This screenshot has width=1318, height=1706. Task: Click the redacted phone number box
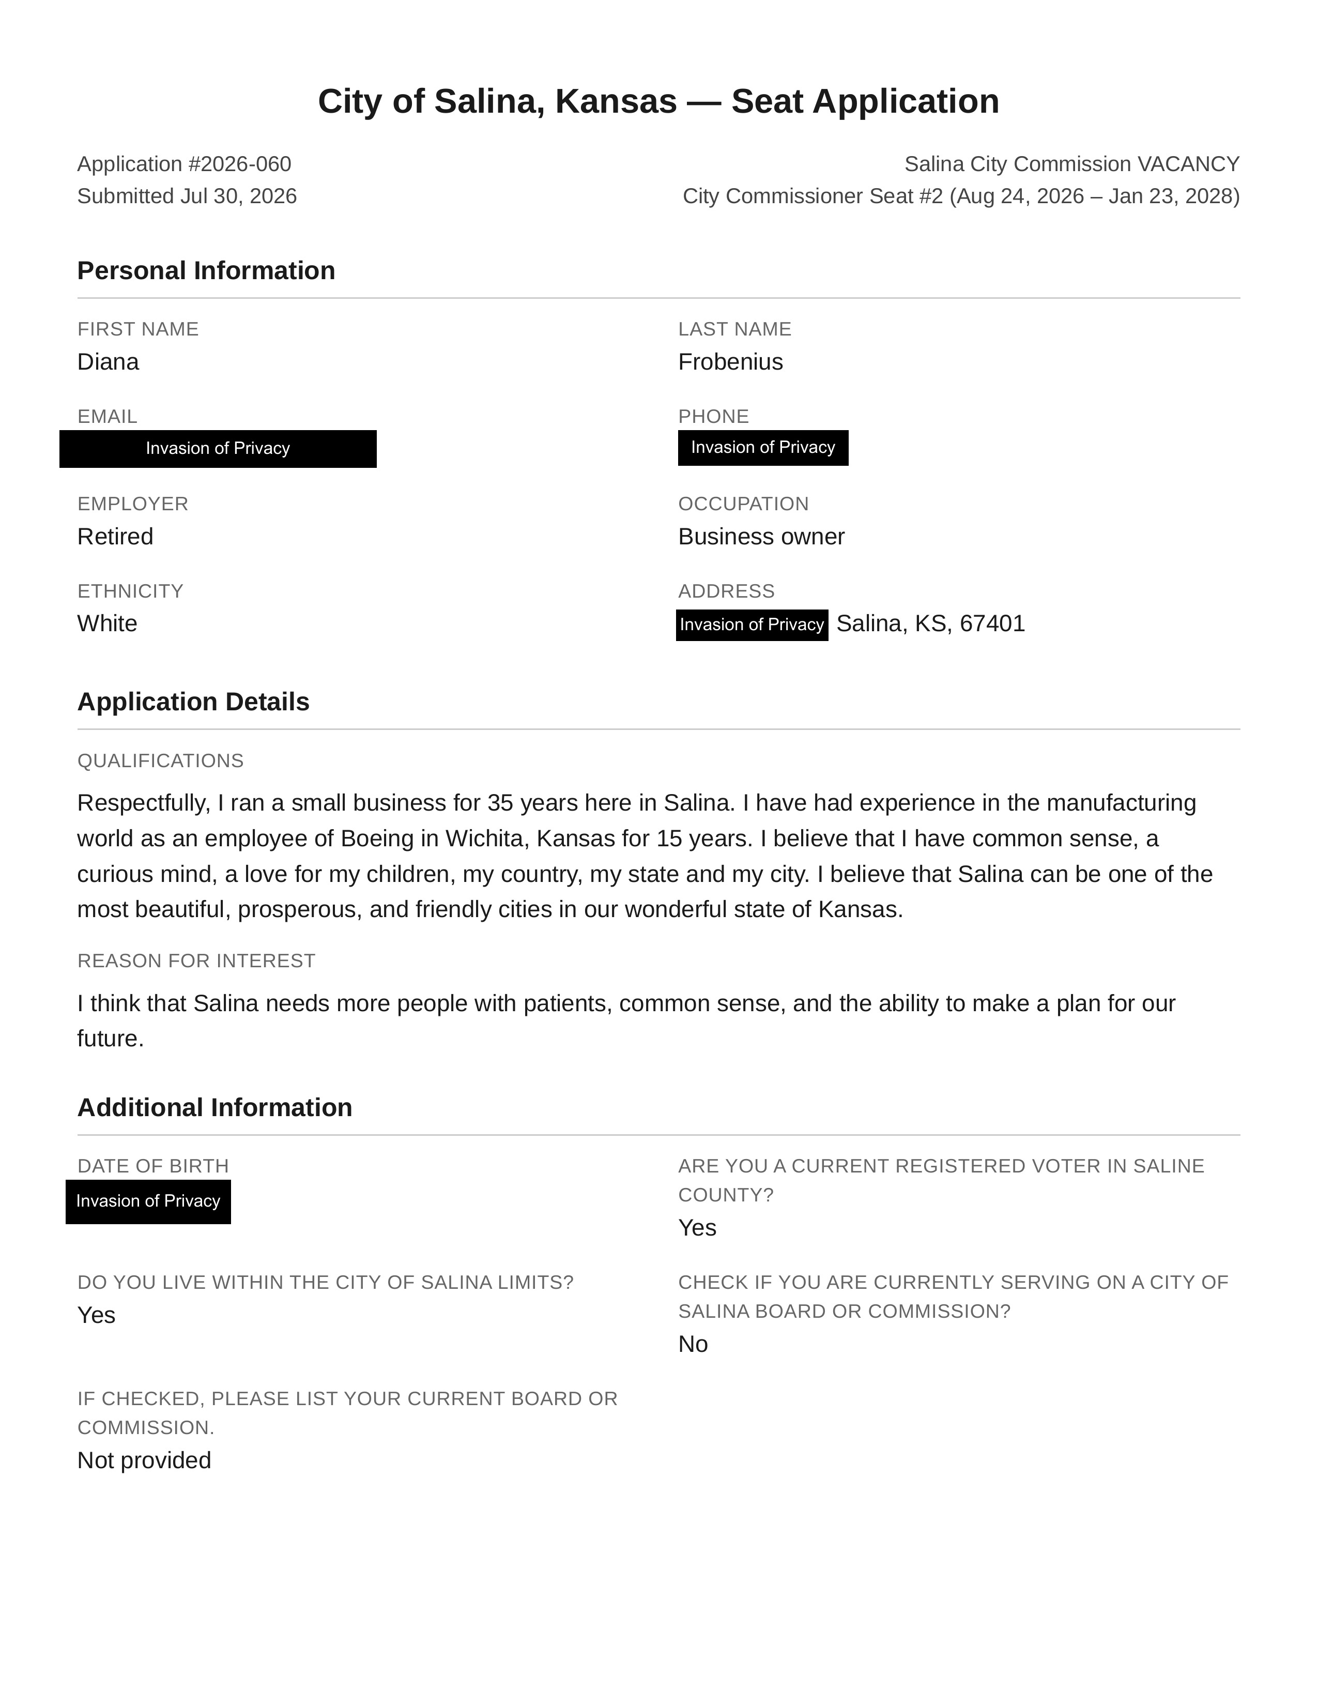point(763,448)
